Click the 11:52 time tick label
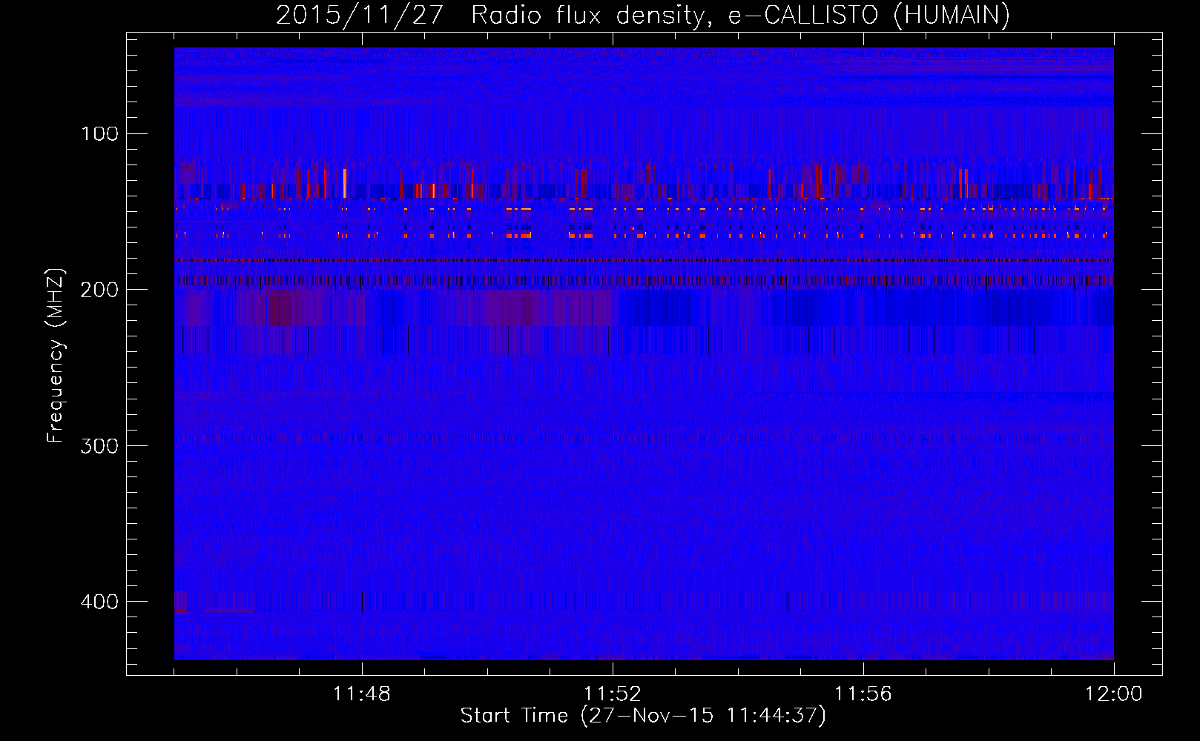Image resolution: width=1200 pixels, height=741 pixels. coord(613,694)
